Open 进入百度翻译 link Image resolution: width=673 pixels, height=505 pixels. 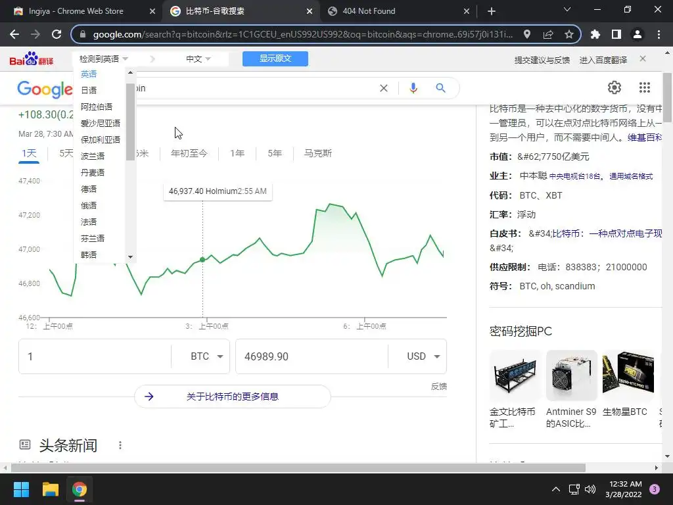(603, 60)
